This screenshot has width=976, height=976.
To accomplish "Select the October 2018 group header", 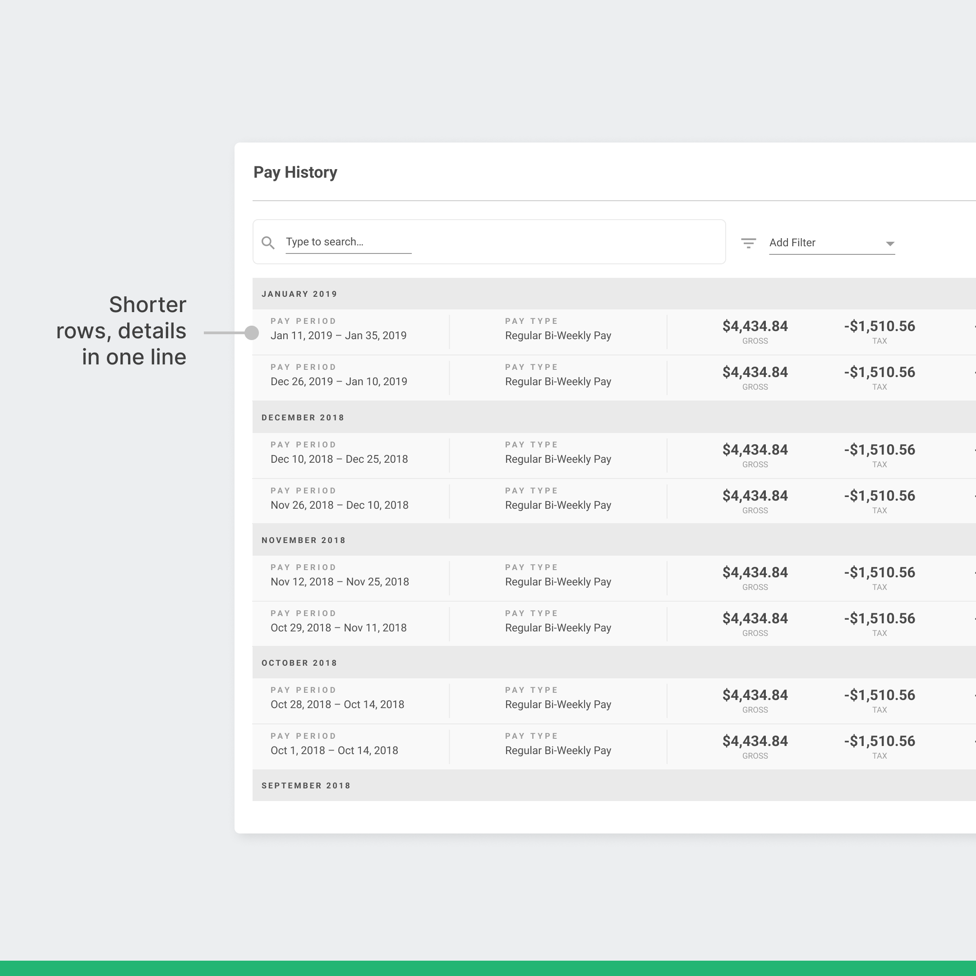I will (x=299, y=663).
